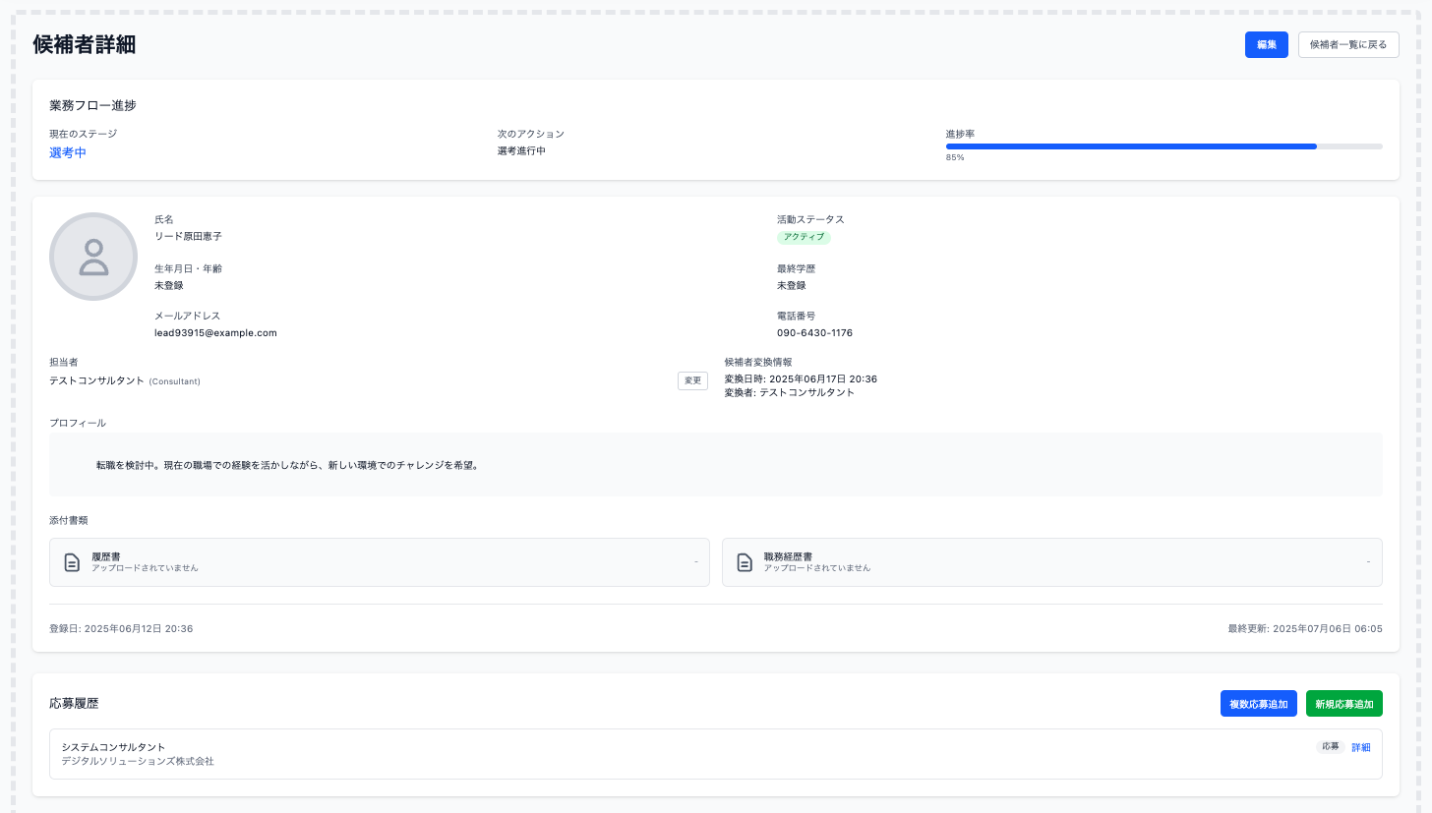Click 変更 button next to 担当者

692,380
